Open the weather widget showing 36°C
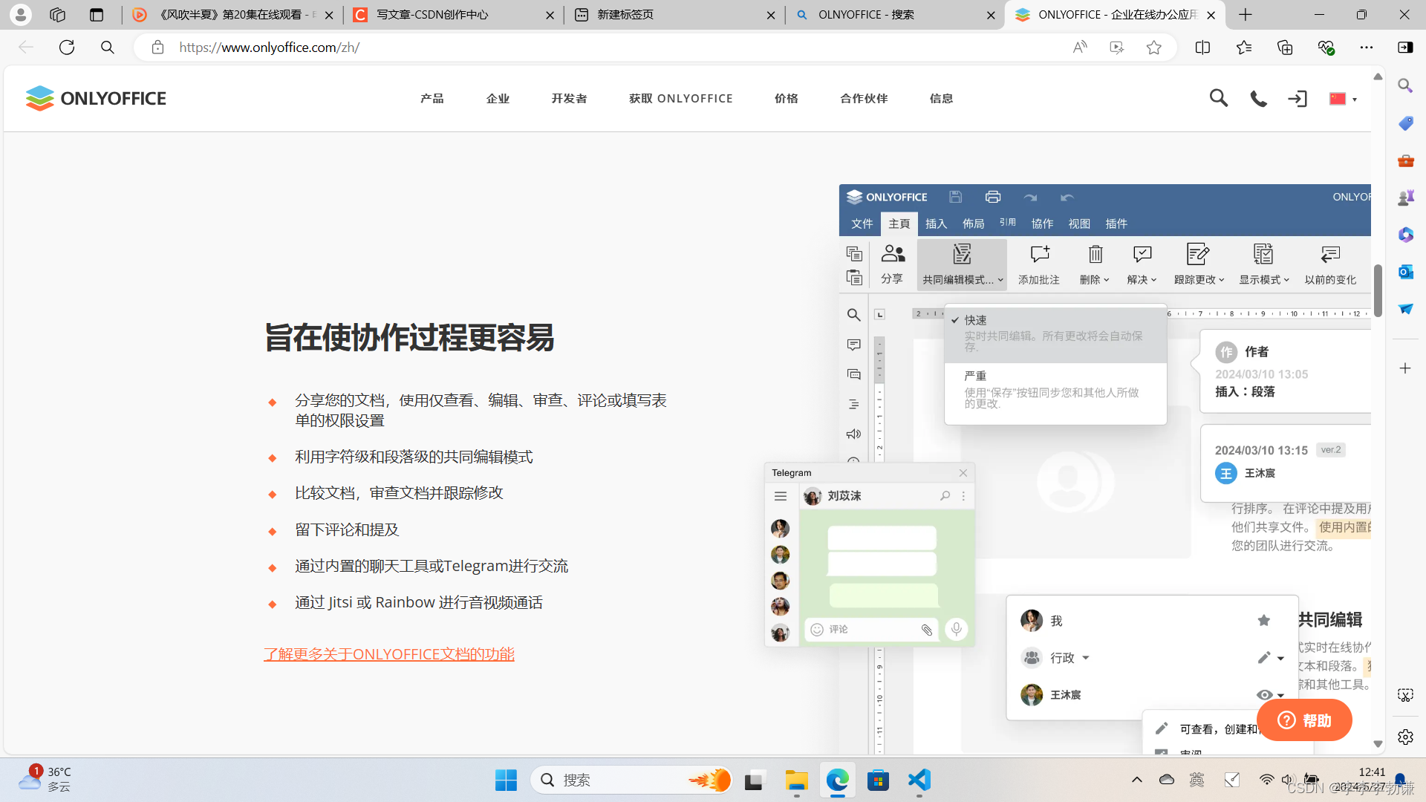Screen dimensions: 1426x802 click(46, 780)
